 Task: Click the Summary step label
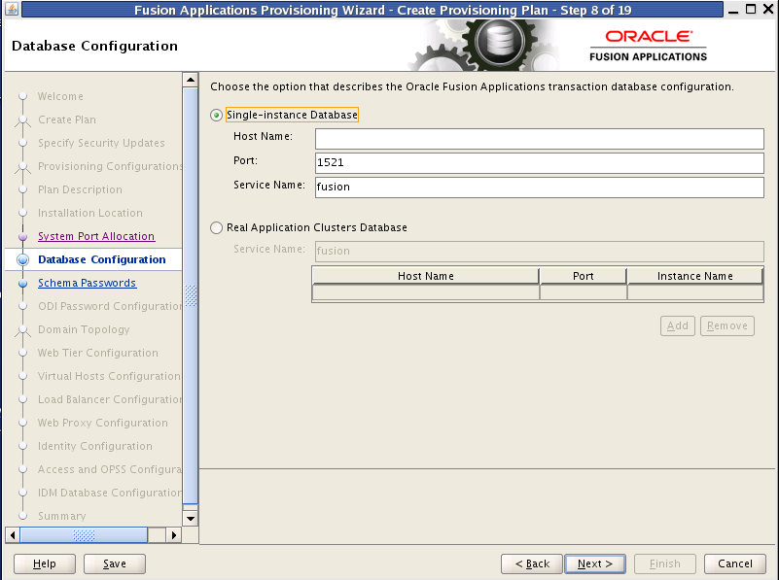coord(62,516)
